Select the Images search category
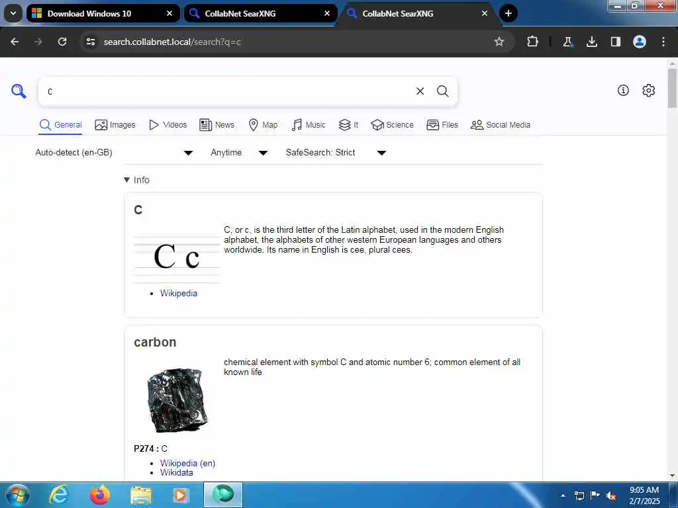 [115, 125]
